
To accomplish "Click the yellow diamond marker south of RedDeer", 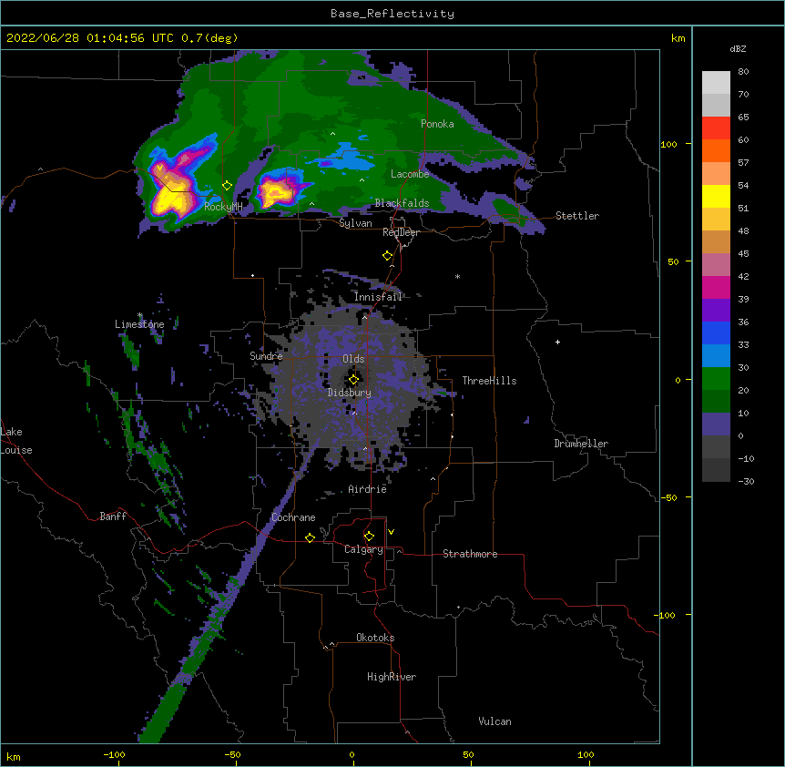I will pos(387,256).
